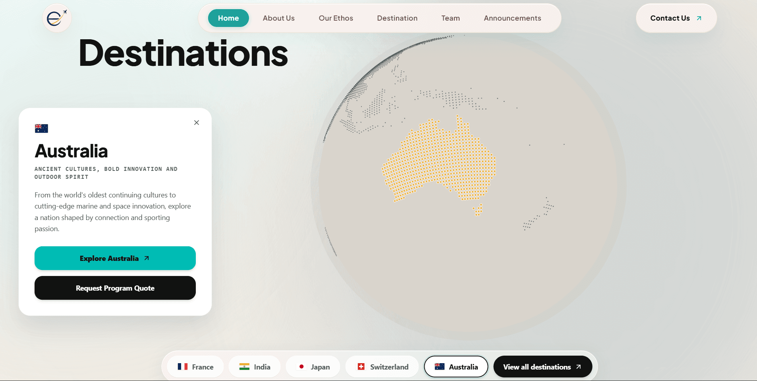Select the Japan destination pill

[x=313, y=367]
